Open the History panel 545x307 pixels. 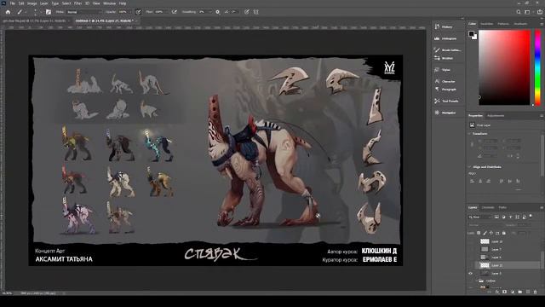447,26
